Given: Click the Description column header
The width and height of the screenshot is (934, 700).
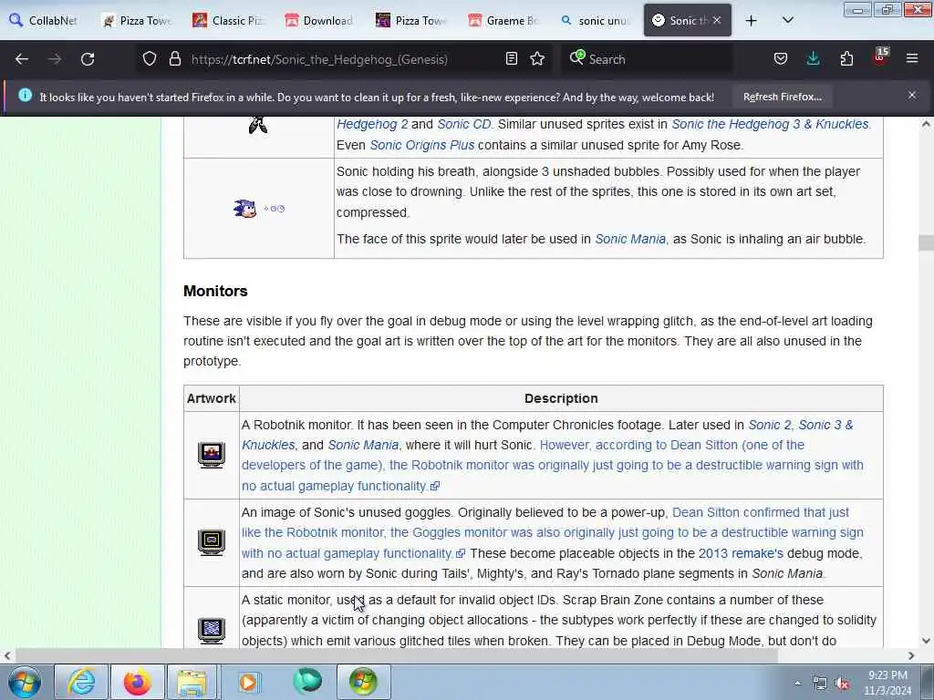Looking at the screenshot, I should click(x=561, y=398).
